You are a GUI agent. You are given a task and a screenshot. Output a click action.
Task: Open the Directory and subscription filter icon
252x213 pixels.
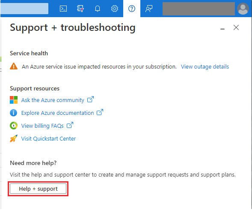click(80, 9)
